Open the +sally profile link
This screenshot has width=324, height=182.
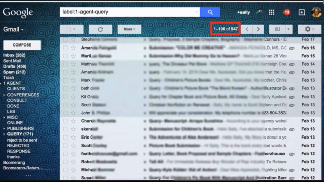coord(244,12)
